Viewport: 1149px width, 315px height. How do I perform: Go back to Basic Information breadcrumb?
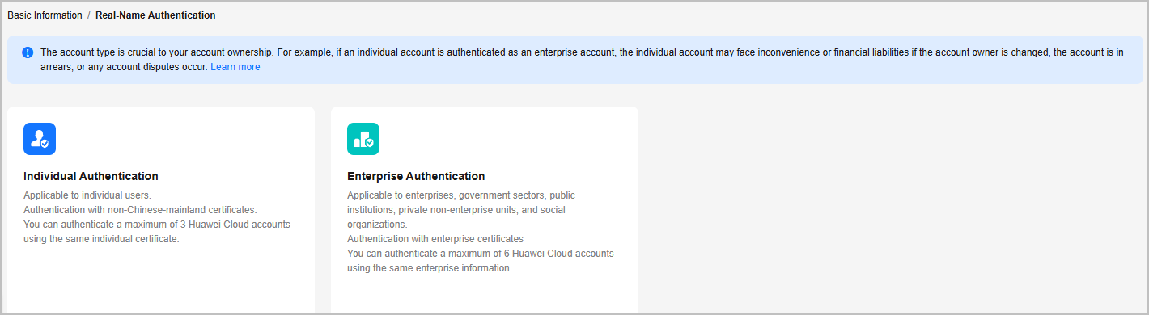45,15
